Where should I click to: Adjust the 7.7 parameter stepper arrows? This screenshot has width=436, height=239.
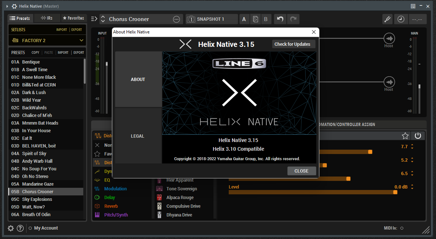click(412, 147)
